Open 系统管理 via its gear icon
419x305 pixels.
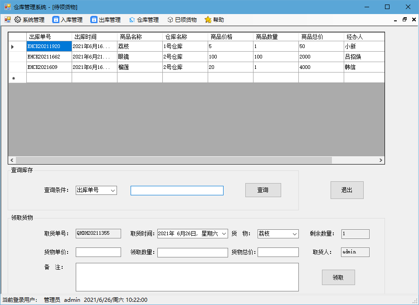[17, 19]
